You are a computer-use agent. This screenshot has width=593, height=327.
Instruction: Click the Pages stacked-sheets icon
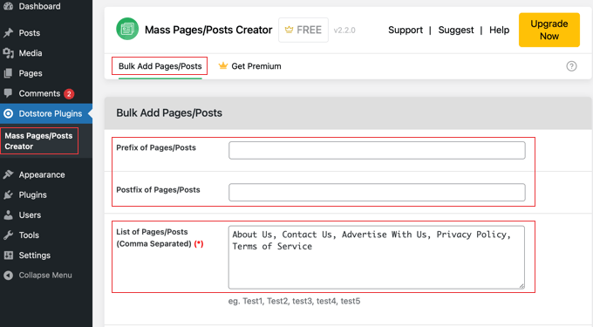tap(9, 73)
